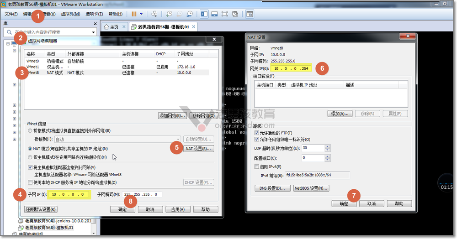The height and width of the screenshot is (239, 457).
Task: Click the take snapshot clock icon
Action: pyautogui.click(x=169, y=14)
